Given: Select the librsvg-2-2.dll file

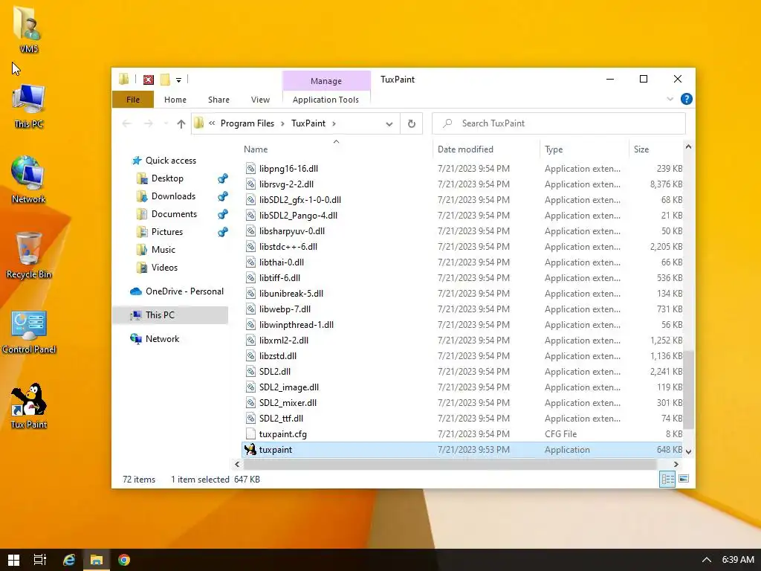Looking at the screenshot, I should [x=462, y=184].
